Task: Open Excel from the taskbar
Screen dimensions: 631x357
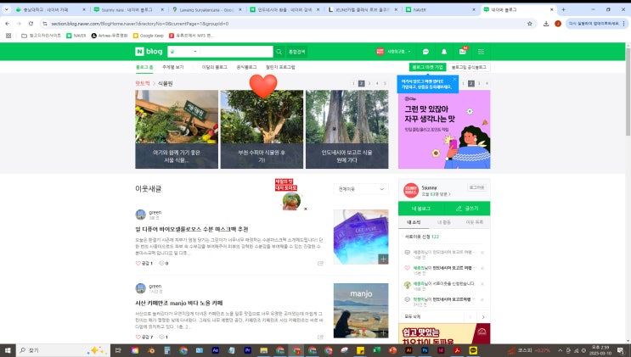Action: [376, 350]
